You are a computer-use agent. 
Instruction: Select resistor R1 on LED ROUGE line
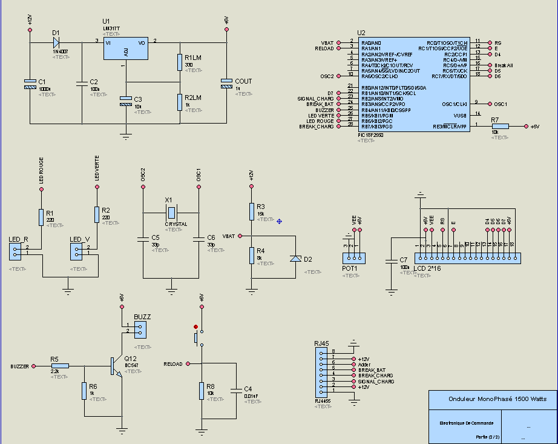point(41,217)
